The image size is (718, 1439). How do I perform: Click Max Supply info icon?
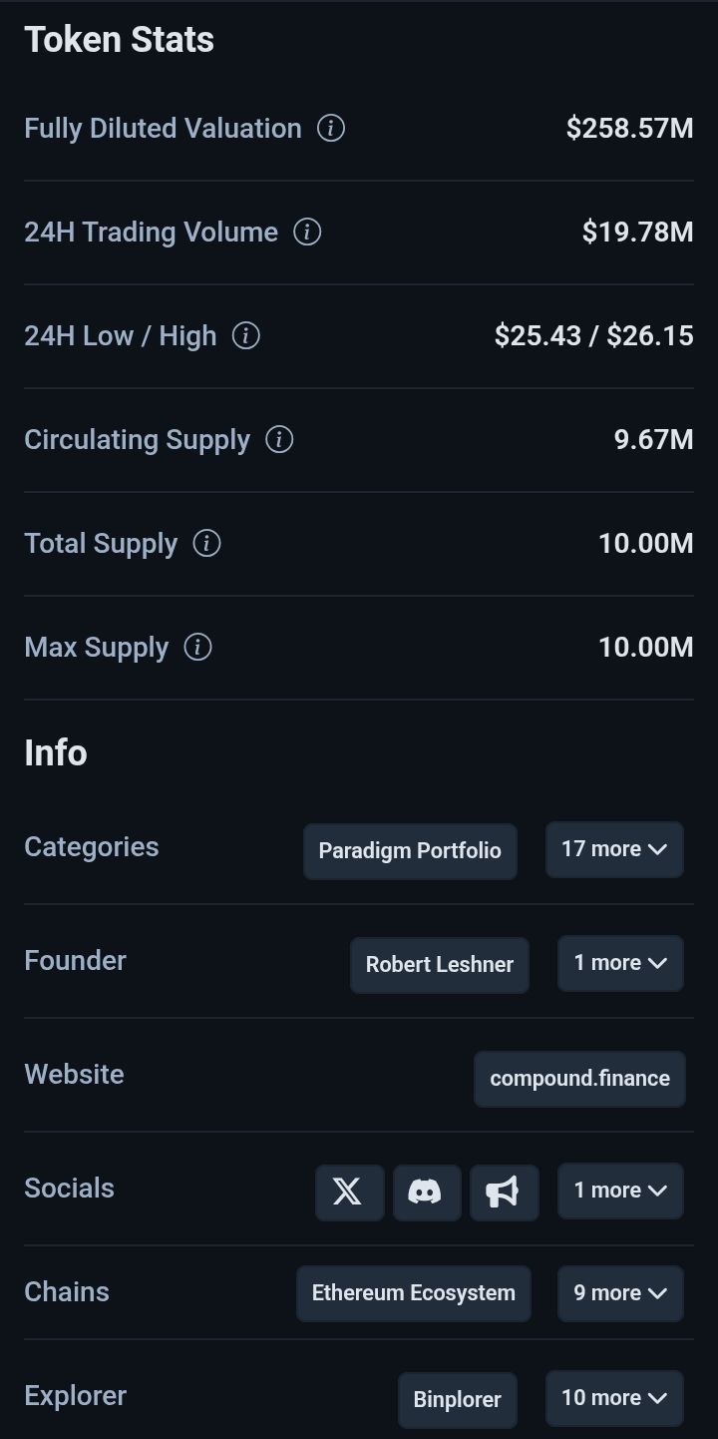click(x=198, y=648)
